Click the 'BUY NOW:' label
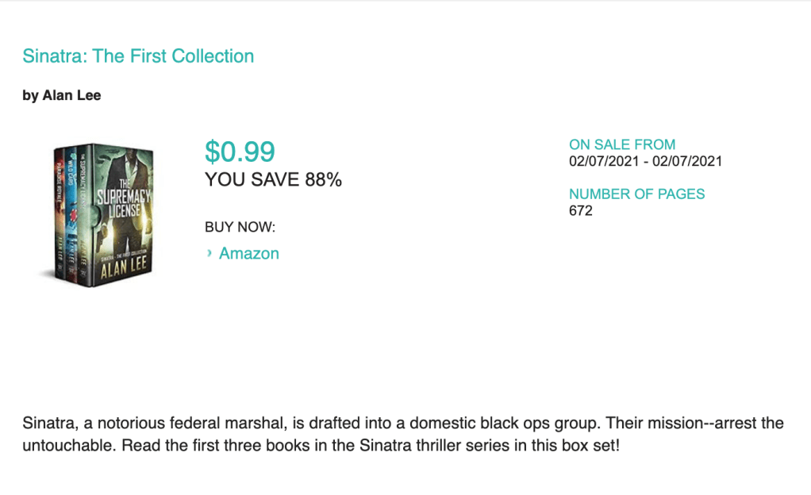Image resolution: width=811 pixels, height=495 pixels. [x=240, y=228]
